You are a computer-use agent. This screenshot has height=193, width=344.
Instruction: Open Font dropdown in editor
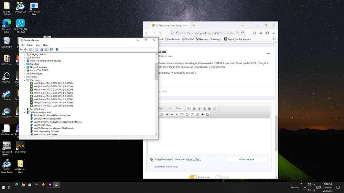click(164, 109)
